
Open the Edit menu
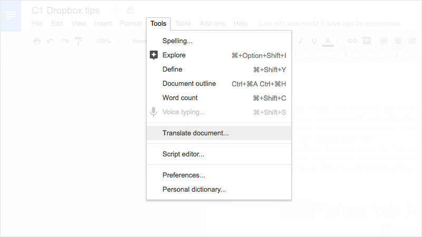coord(57,24)
